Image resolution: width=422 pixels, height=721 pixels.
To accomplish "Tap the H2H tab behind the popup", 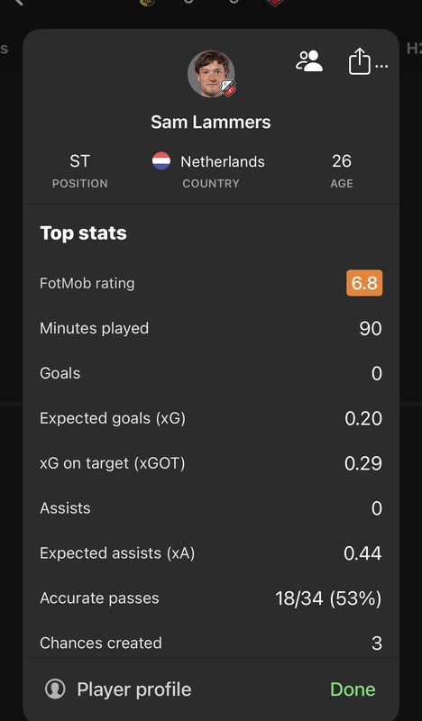I will (414, 48).
